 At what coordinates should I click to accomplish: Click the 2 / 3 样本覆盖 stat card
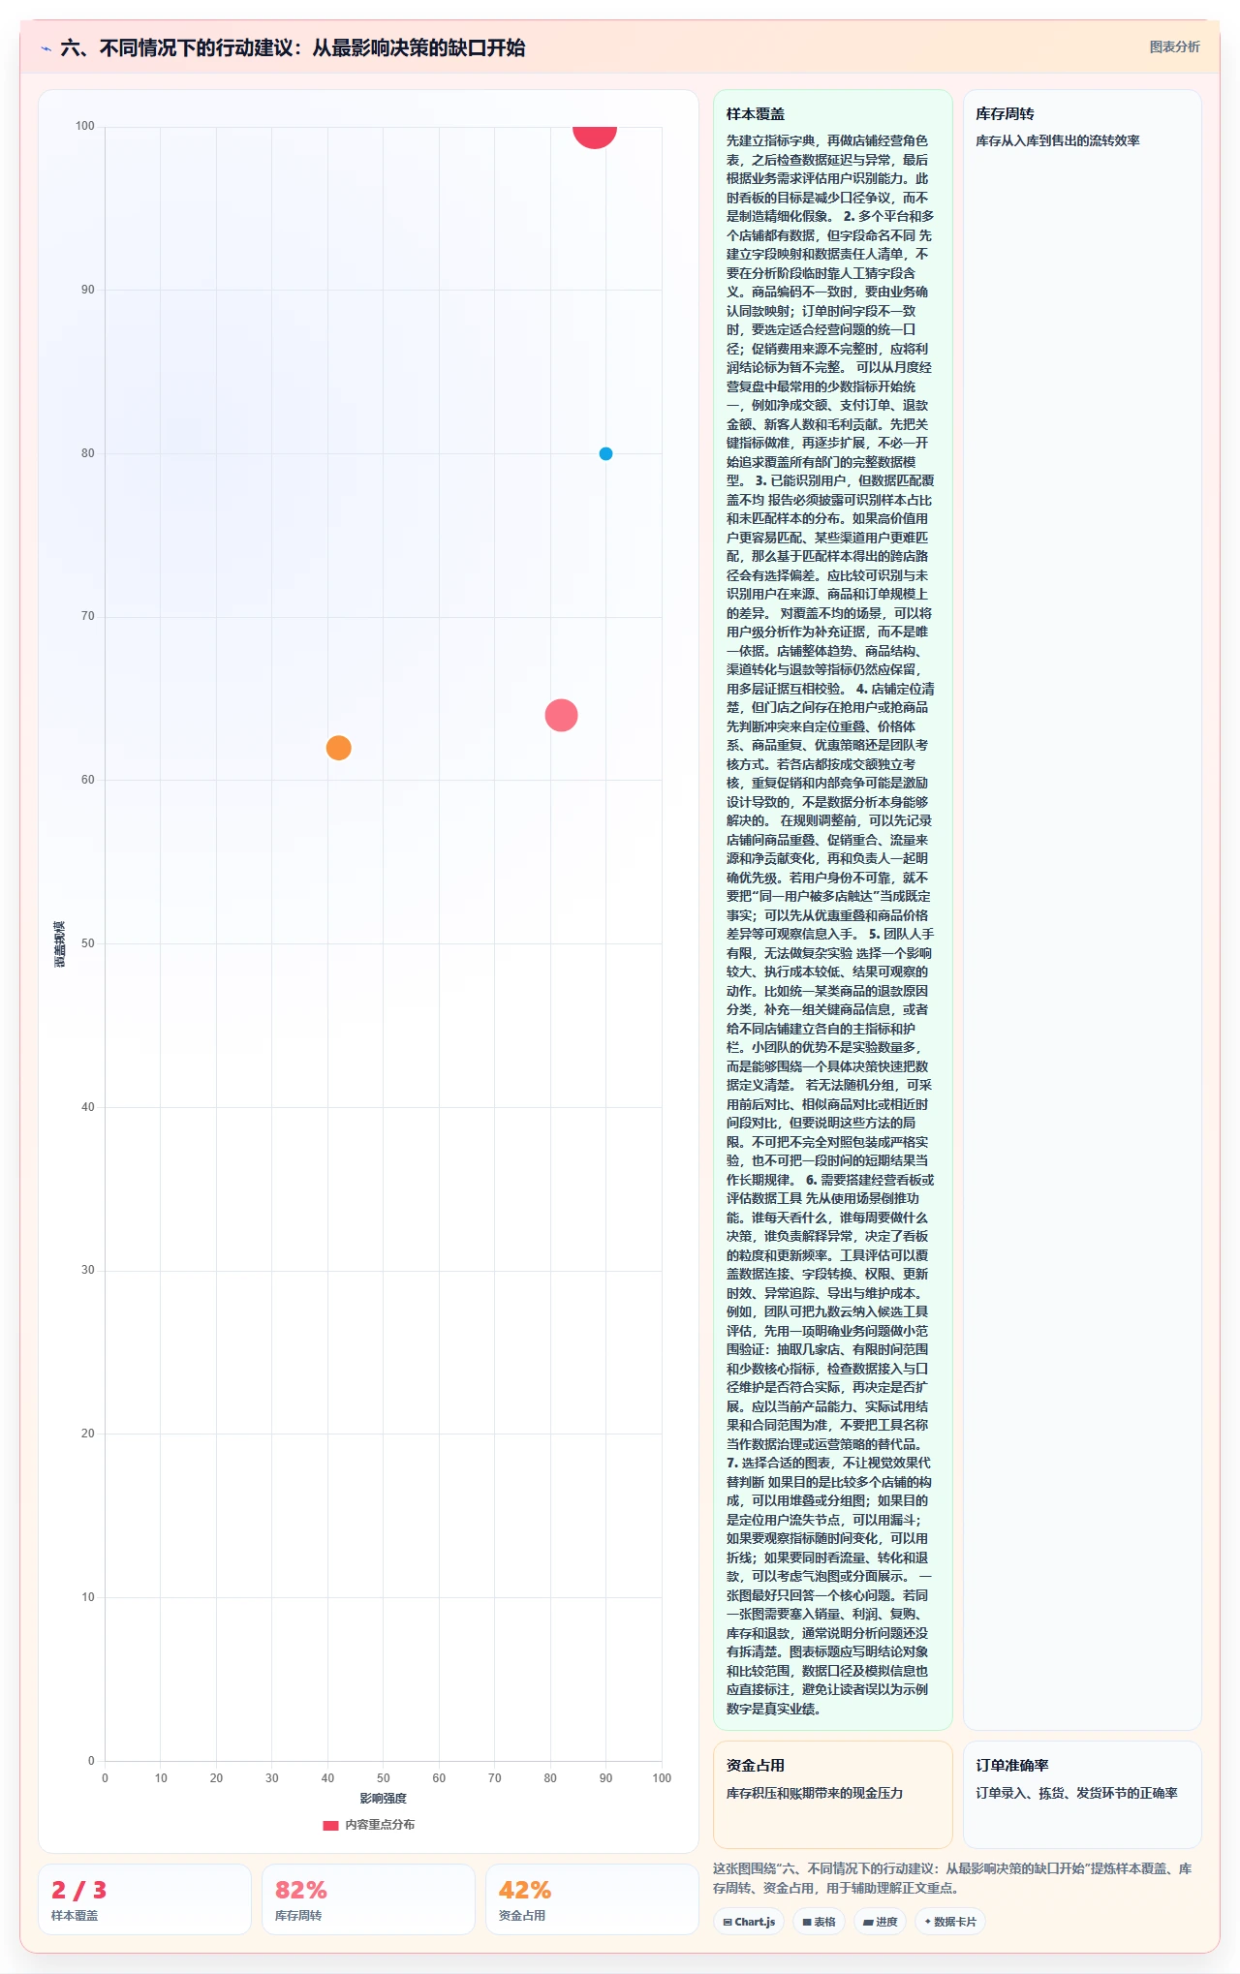(x=144, y=1899)
